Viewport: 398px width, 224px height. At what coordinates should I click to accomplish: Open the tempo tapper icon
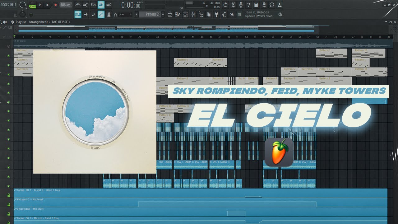point(224,14)
